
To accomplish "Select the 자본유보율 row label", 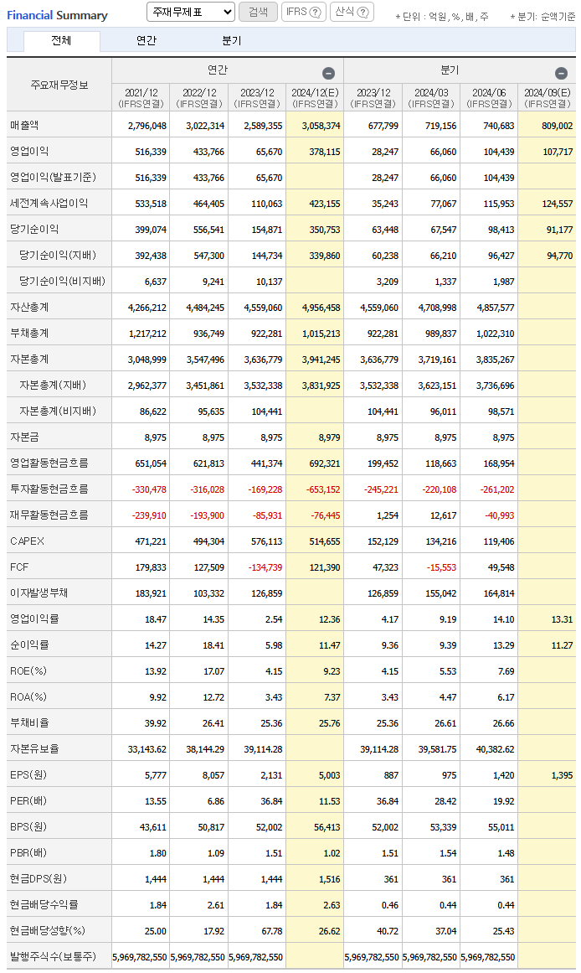I will [34, 749].
